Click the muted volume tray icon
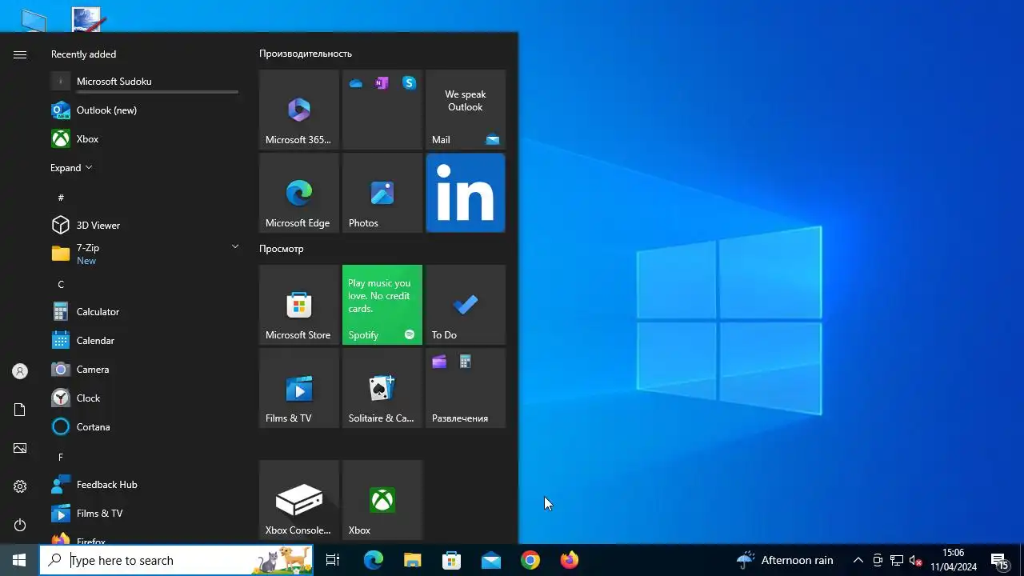The width and height of the screenshot is (1024, 576). (916, 560)
